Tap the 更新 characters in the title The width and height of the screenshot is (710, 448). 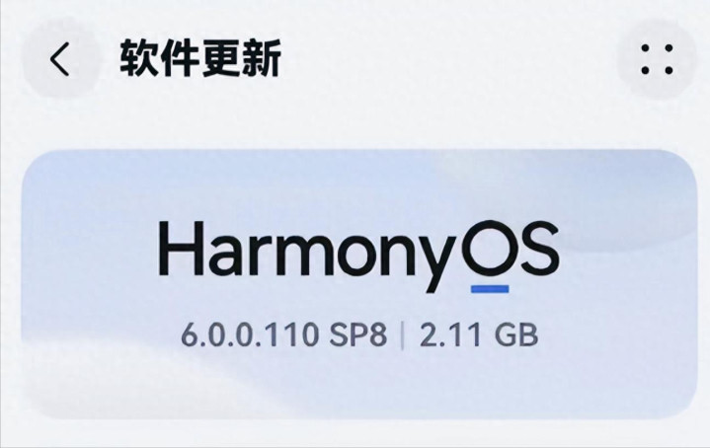[241, 58]
